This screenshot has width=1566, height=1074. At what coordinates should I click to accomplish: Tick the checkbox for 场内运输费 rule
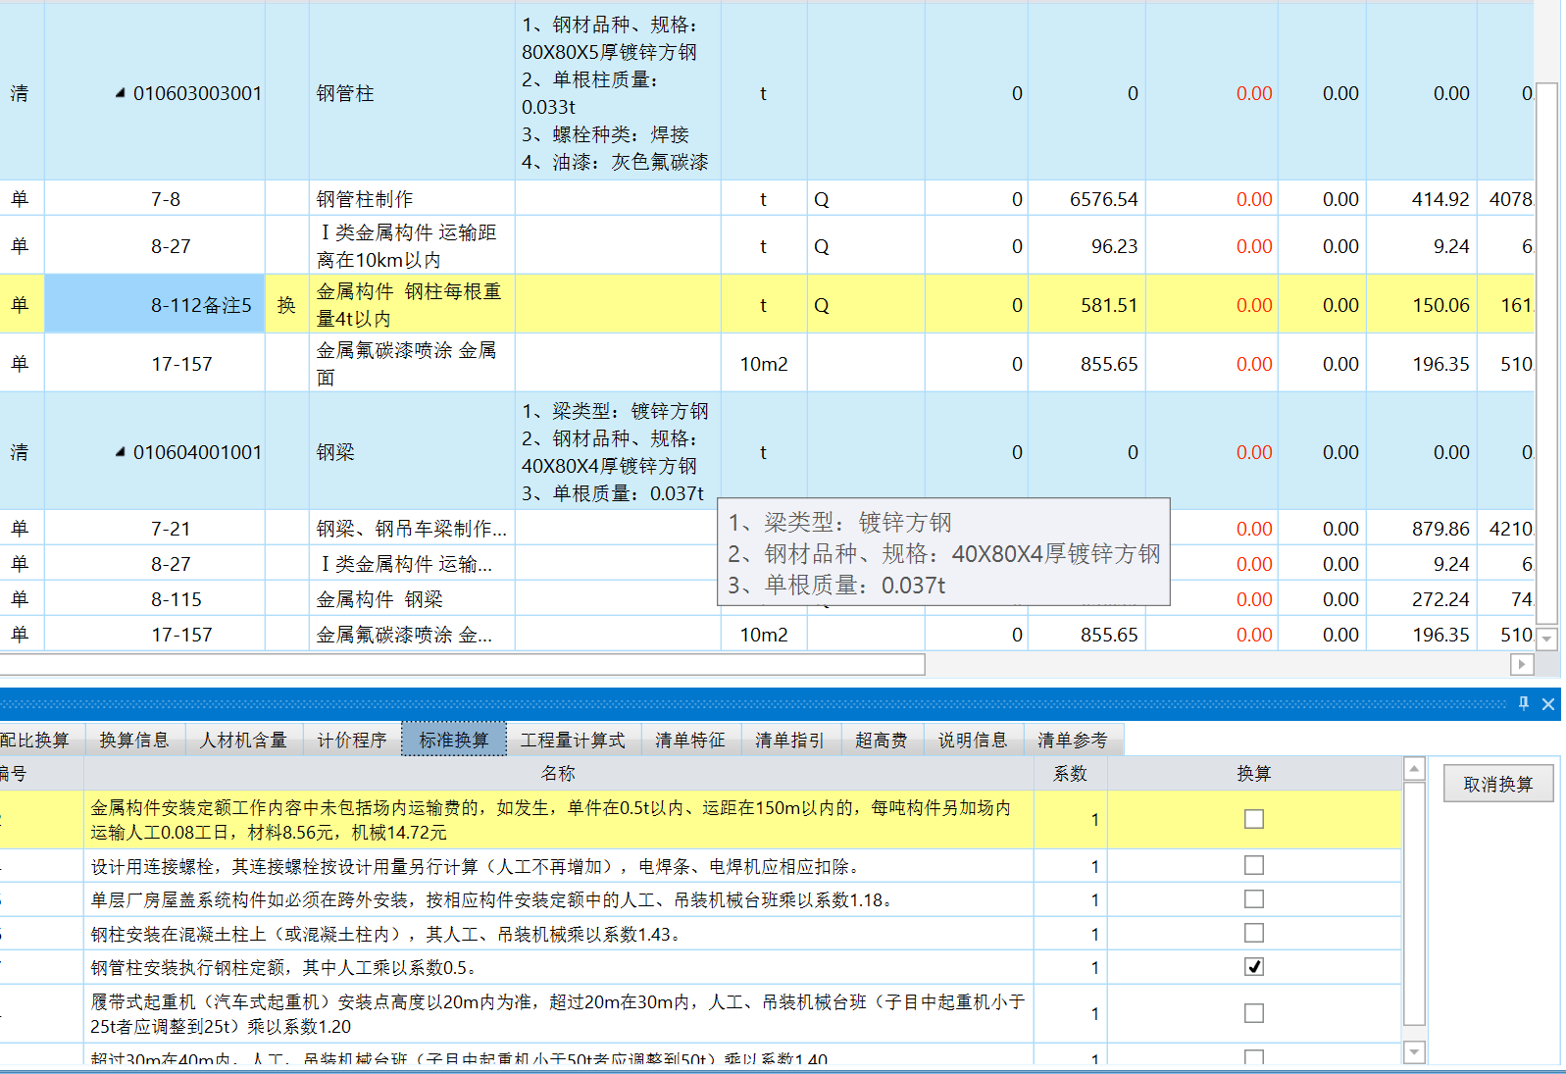1254,819
